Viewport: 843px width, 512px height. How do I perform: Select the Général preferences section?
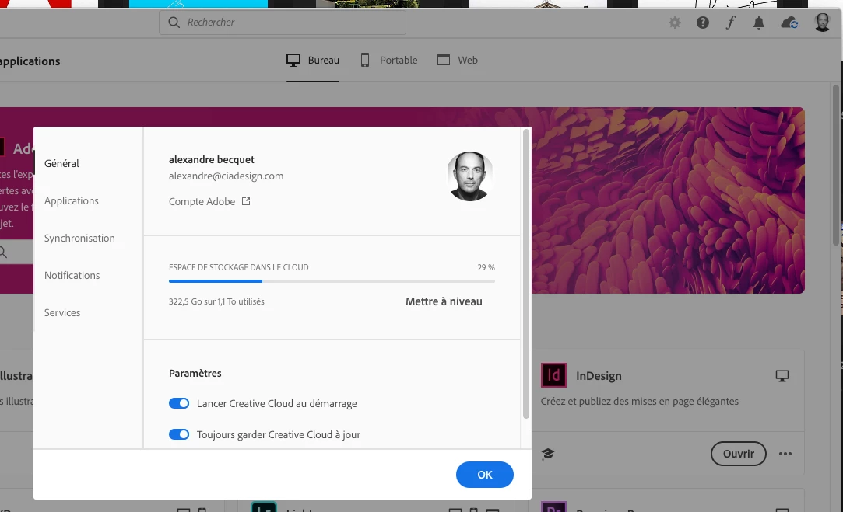click(61, 164)
